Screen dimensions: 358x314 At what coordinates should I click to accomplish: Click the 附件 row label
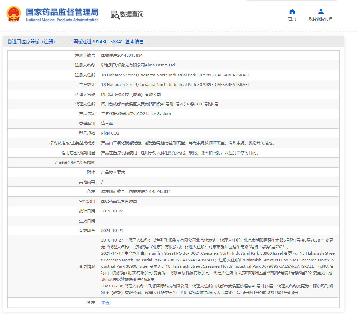coord(91,172)
